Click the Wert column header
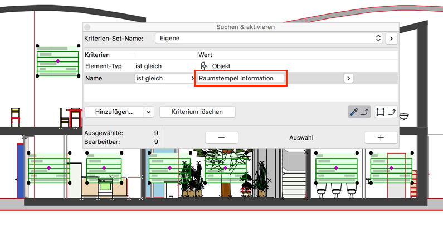This screenshot has height=230, width=443. (x=206, y=55)
